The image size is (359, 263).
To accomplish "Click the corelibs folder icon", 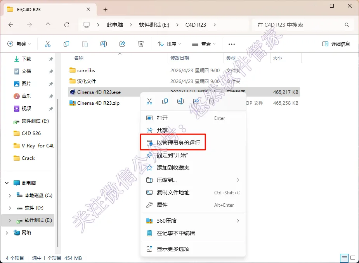I will tap(73, 70).
